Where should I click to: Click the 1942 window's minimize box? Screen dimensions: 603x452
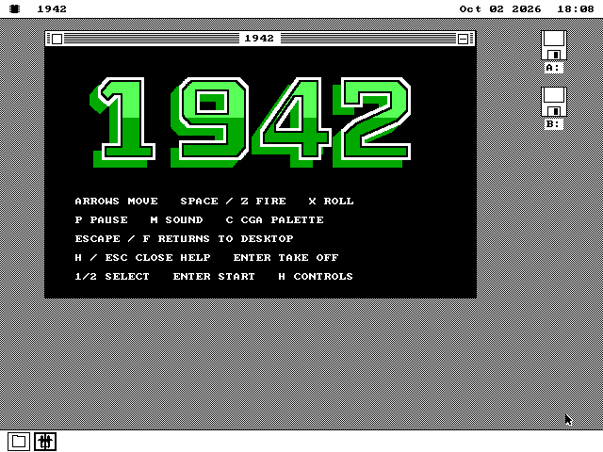(x=463, y=39)
